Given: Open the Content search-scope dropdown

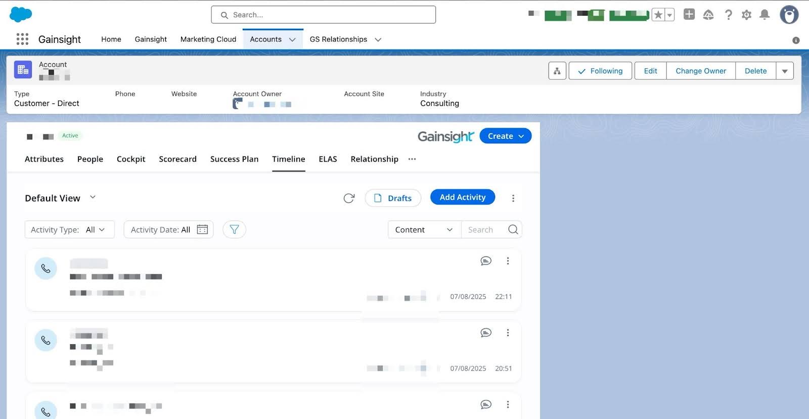Looking at the screenshot, I should 424,230.
